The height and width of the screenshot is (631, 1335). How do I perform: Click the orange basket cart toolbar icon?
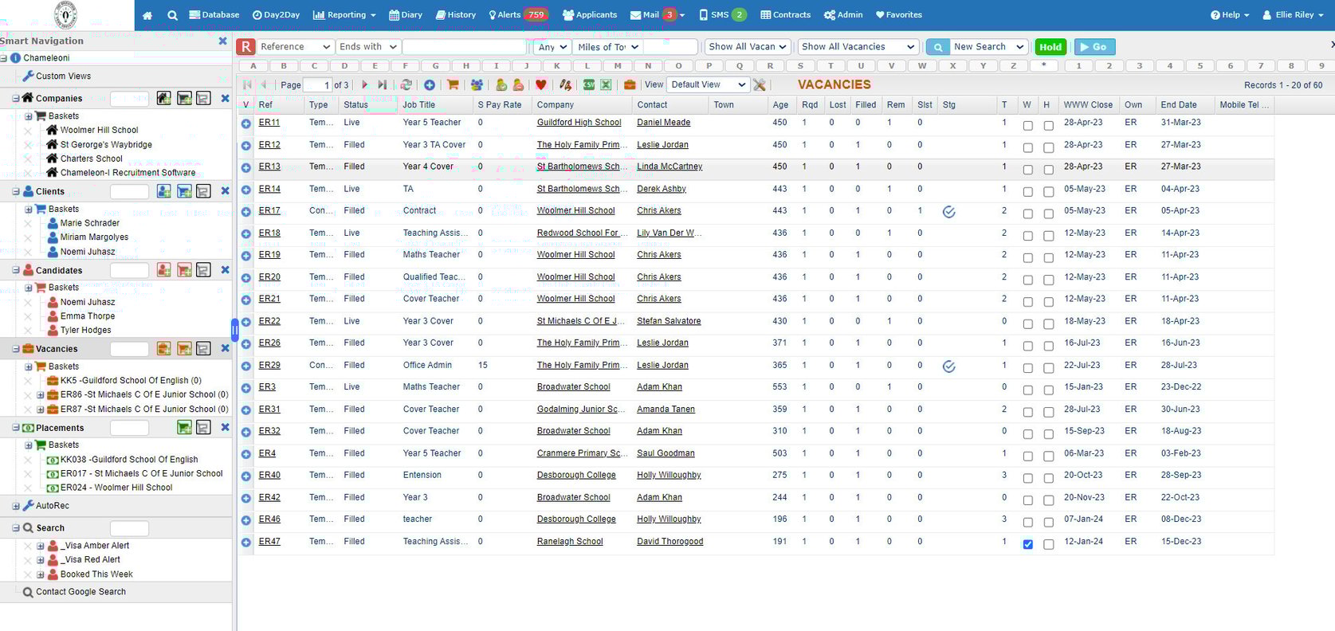coord(453,84)
